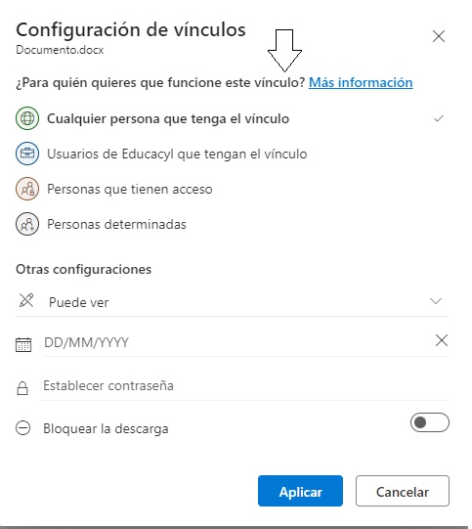
Task: Click the padlock icon beside password field
Action: [22, 388]
